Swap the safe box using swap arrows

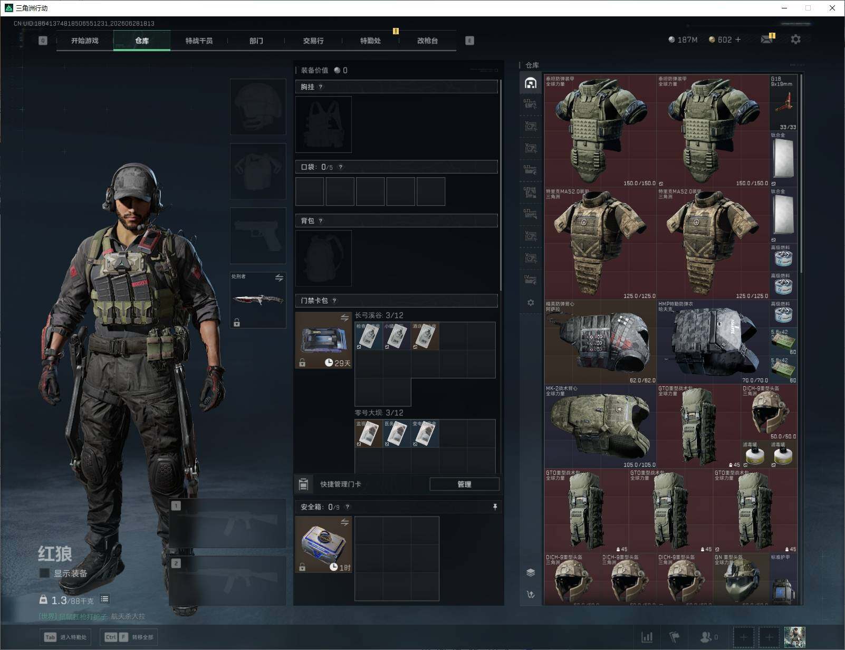(344, 522)
